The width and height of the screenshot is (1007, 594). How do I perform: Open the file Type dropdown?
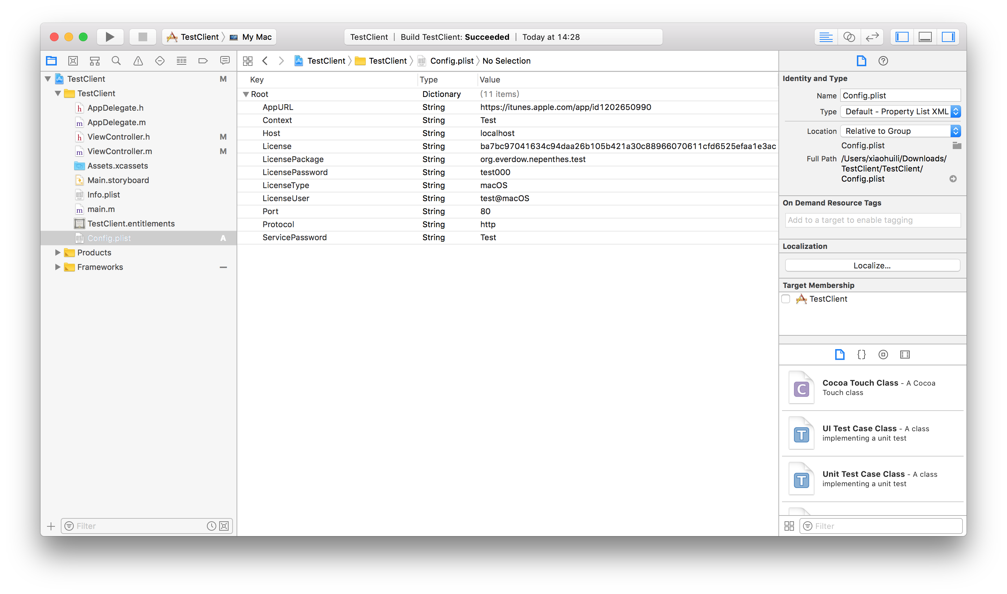[900, 112]
